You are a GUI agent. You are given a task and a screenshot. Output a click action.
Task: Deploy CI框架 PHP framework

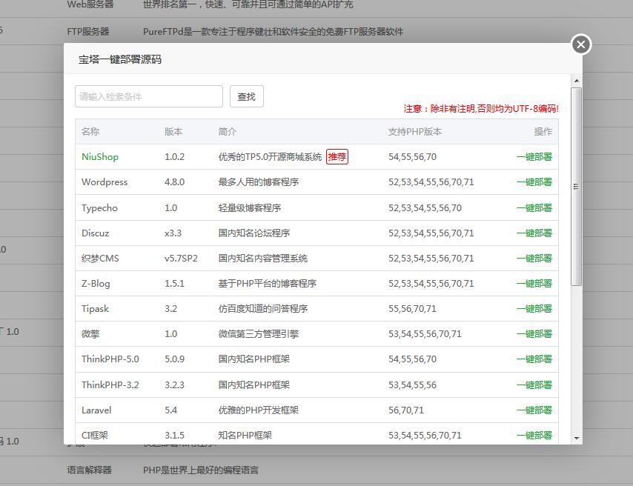(x=535, y=435)
